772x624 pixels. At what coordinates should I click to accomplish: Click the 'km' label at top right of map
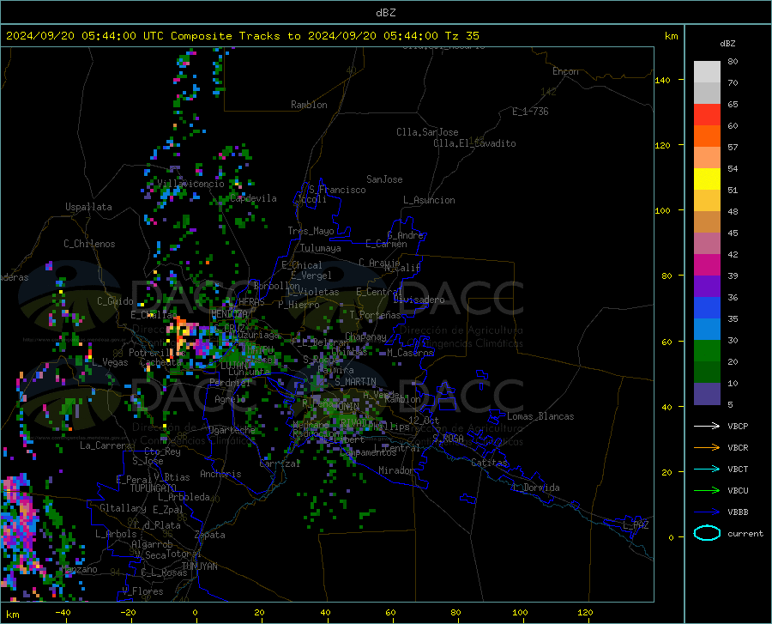[x=672, y=36]
